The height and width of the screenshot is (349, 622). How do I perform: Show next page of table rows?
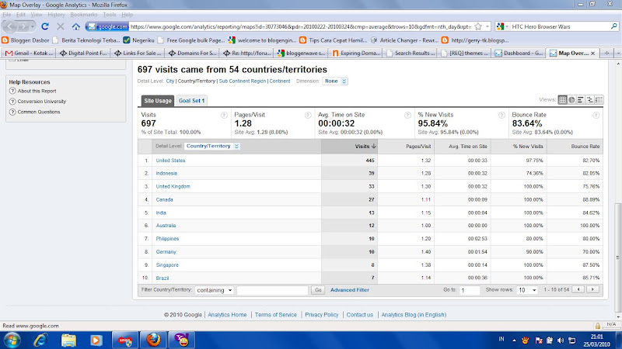(592, 289)
